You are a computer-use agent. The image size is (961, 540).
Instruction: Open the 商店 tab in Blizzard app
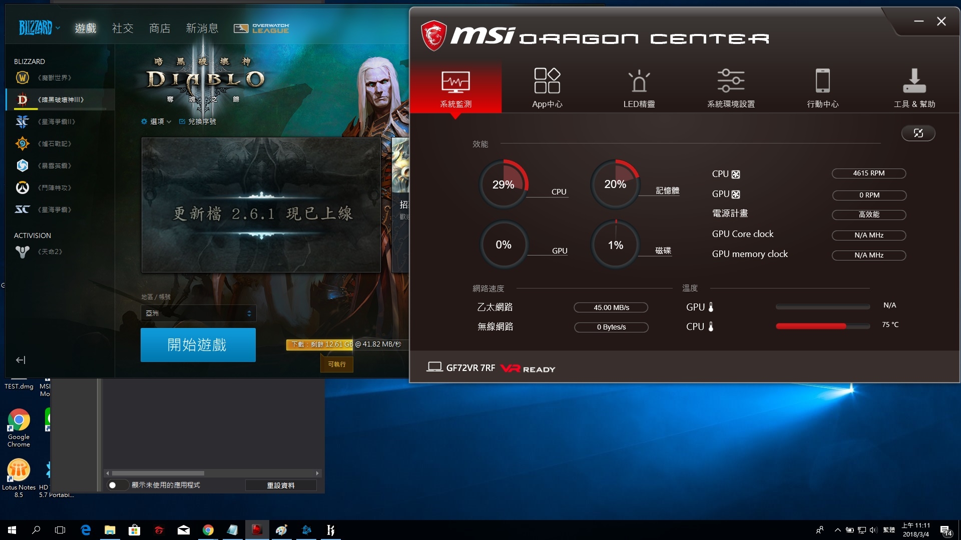coord(160,28)
